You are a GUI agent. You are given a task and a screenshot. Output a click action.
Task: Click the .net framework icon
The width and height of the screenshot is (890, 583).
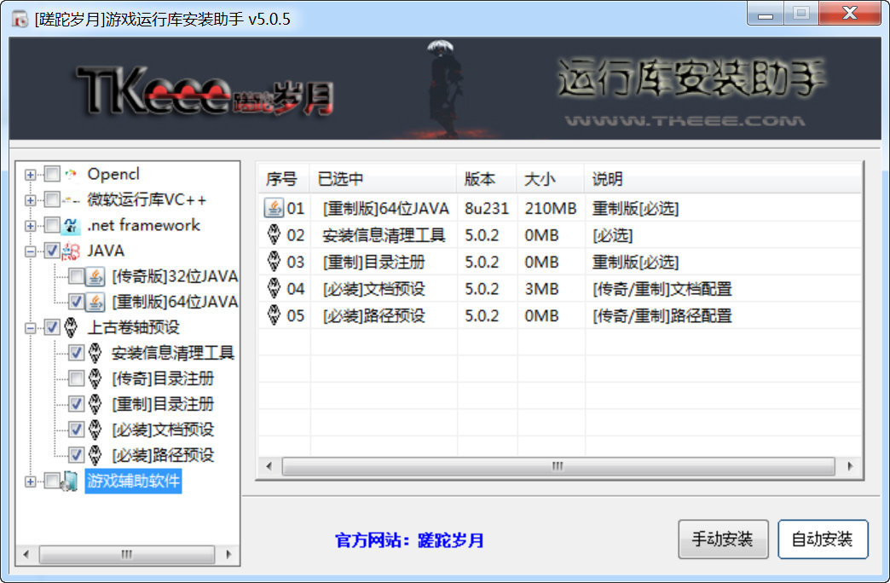point(72,226)
